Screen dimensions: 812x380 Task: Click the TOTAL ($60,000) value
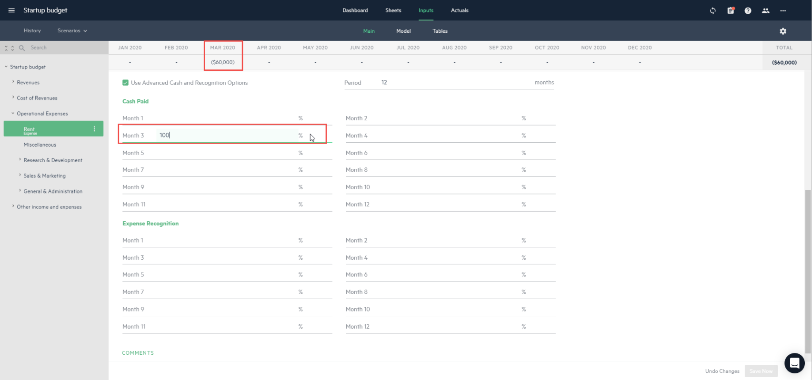tap(784, 62)
